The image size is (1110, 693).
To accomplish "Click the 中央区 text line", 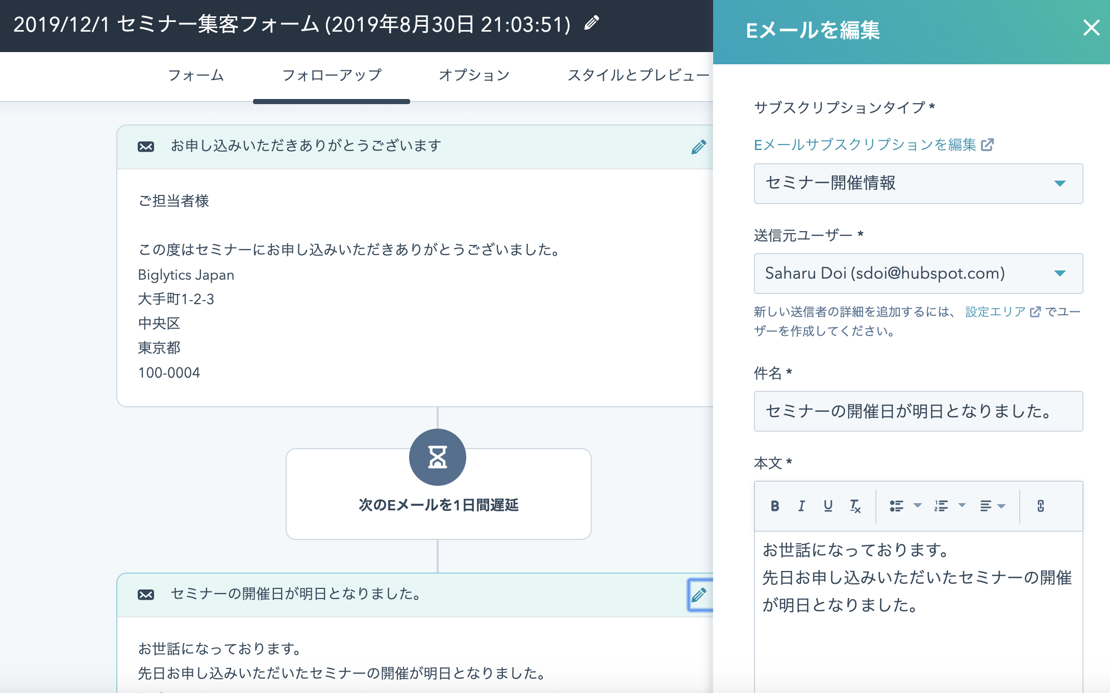I will pyautogui.click(x=159, y=324).
